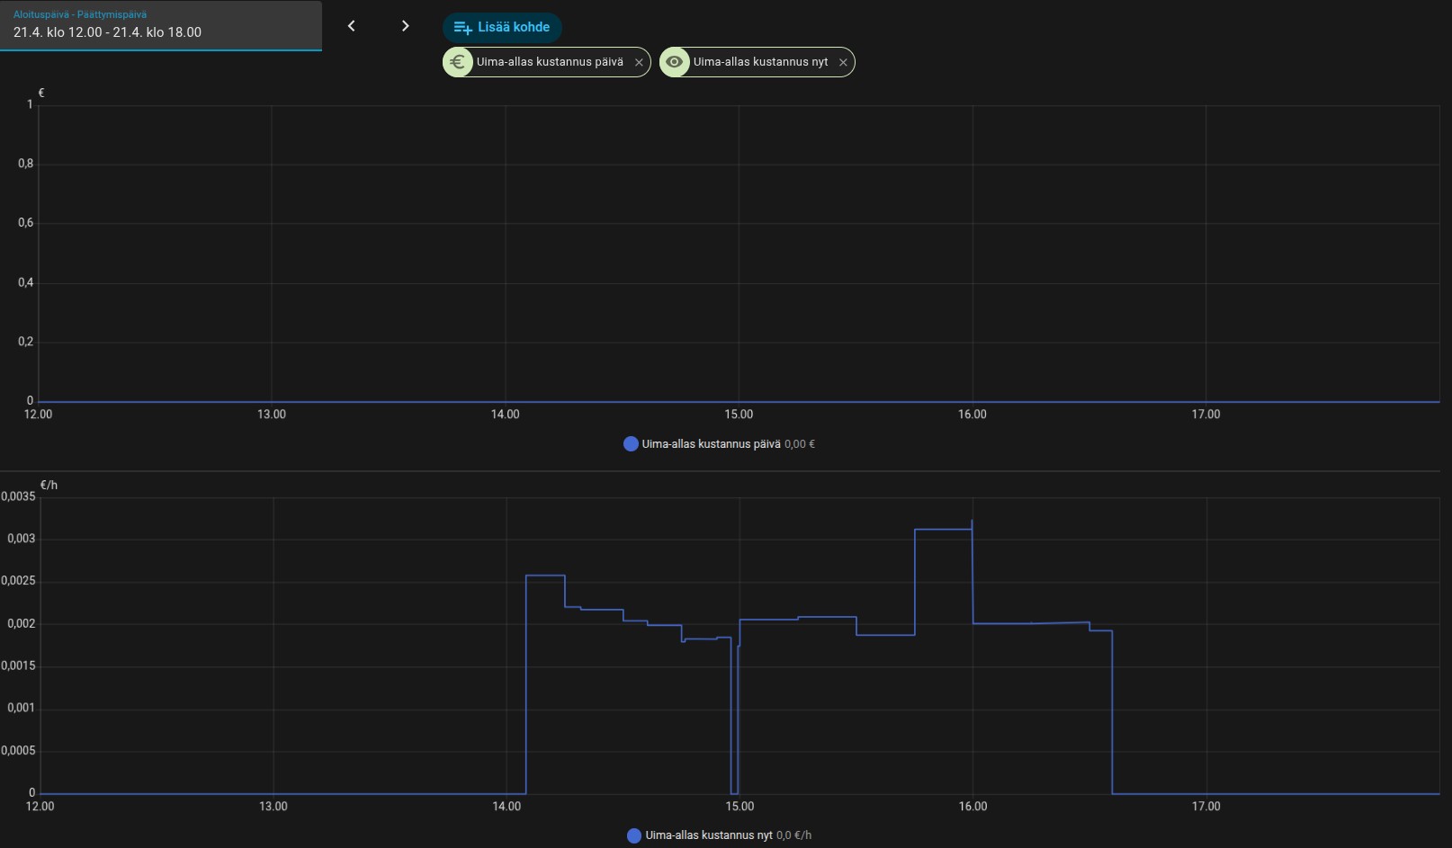The height and width of the screenshot is (848, 1452).
Task: Select the Uima-allas kustannus nyt chip label
Action: click(x=760, y=62)
